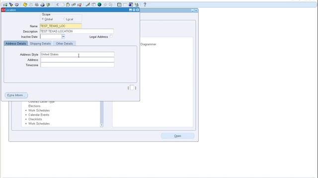Viewport: 318px width, 178px height.
Task: Click the New record toolbar icon
Action: (x=5, y=4)
